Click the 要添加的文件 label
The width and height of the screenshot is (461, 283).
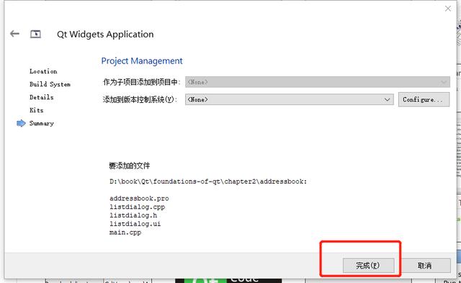point(130,166)
